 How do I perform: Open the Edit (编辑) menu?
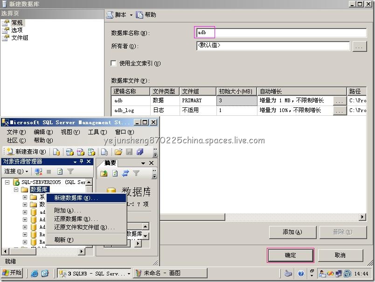(x=43, y=132)
